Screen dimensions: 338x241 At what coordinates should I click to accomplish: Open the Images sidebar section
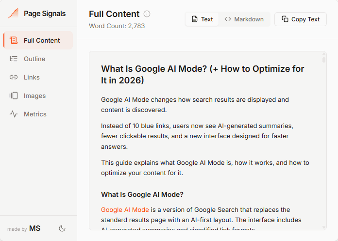(x=38, y=96)
